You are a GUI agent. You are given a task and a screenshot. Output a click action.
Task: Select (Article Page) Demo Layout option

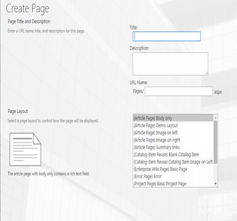tap(173, 125)
